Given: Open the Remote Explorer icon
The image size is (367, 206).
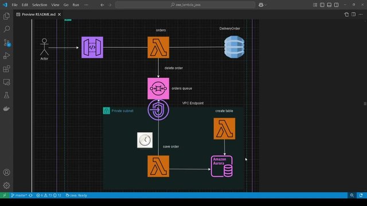Looking at the screenshot, I should [6, 82].
